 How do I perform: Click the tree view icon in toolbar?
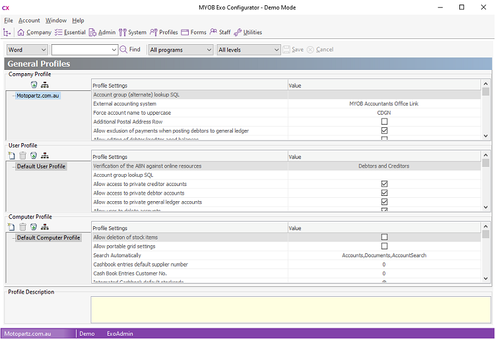7,32
